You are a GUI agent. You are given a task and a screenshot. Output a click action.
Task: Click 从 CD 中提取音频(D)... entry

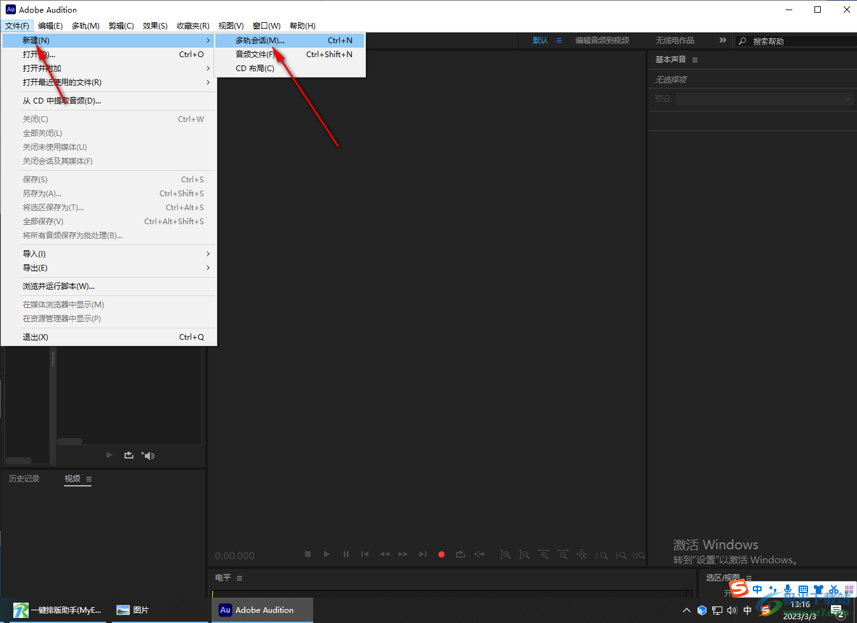tap(109, 100)
